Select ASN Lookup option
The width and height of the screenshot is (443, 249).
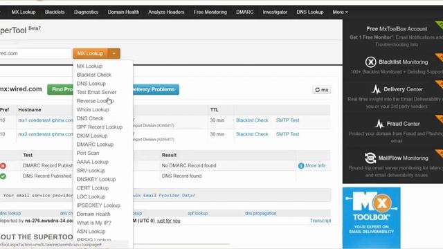pyautogui.click(x=91, y=232)
